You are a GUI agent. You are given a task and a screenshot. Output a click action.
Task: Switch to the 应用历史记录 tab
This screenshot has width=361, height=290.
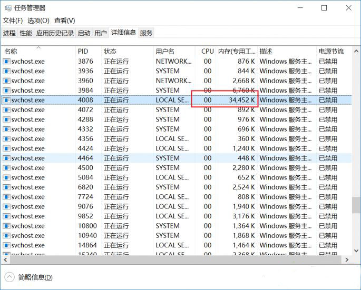click(55, 33)
